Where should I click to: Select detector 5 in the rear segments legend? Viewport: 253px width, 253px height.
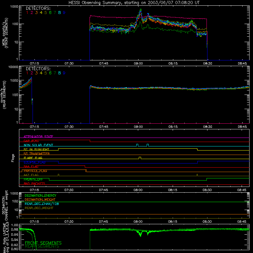(46, 73)
